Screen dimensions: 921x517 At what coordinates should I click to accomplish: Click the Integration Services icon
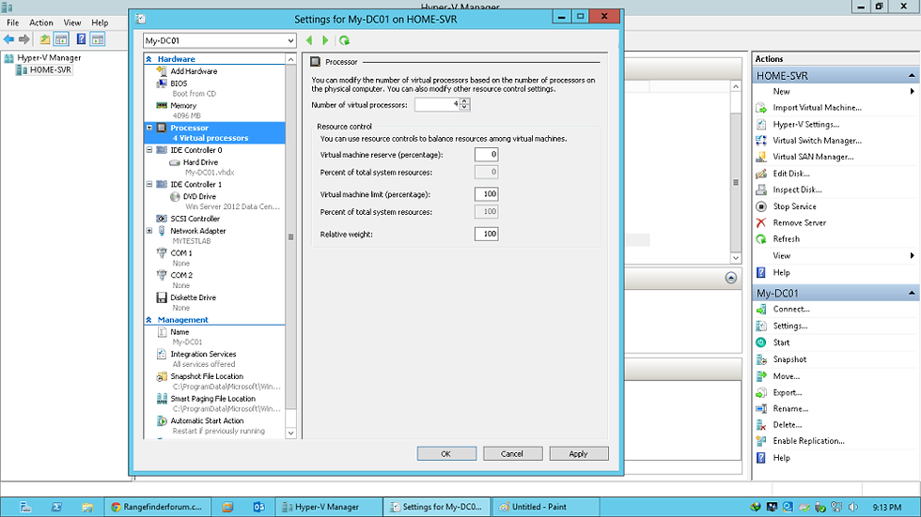point(162,354)
